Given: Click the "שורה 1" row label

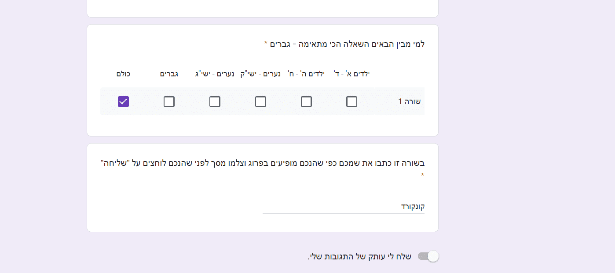Looking at the screenshot, I should 410,102.
